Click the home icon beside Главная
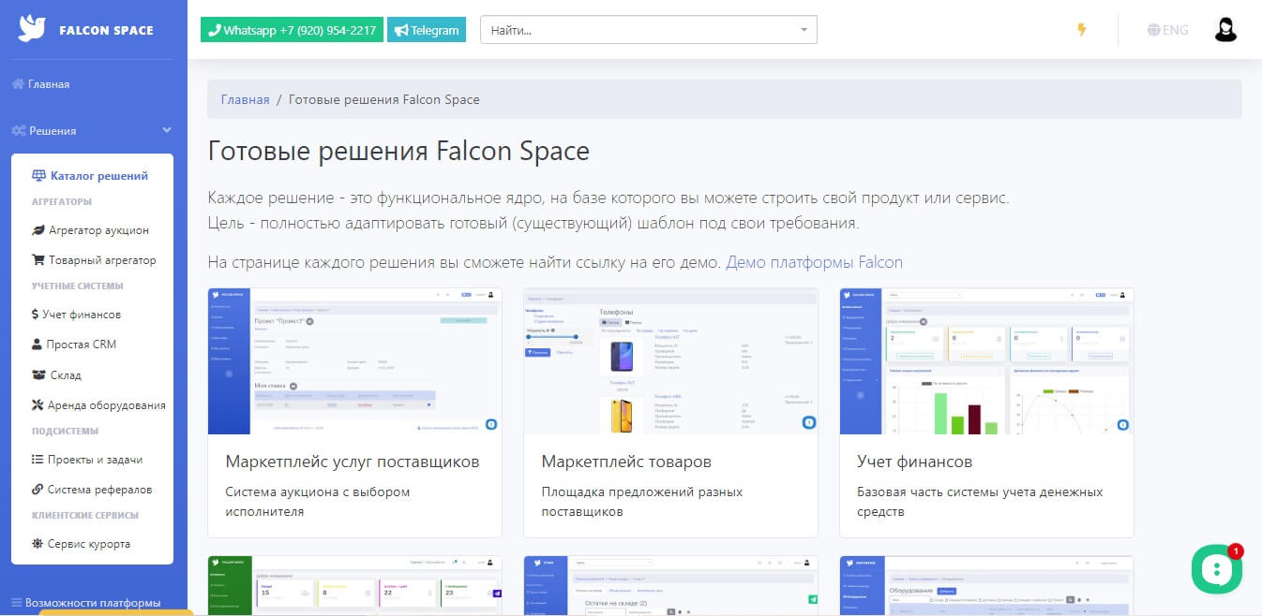The width and height of the screenshot is (1262, 616). point(18,84)
